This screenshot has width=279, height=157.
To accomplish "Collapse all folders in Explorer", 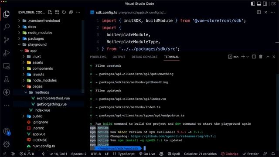I will tap(71, 12).
